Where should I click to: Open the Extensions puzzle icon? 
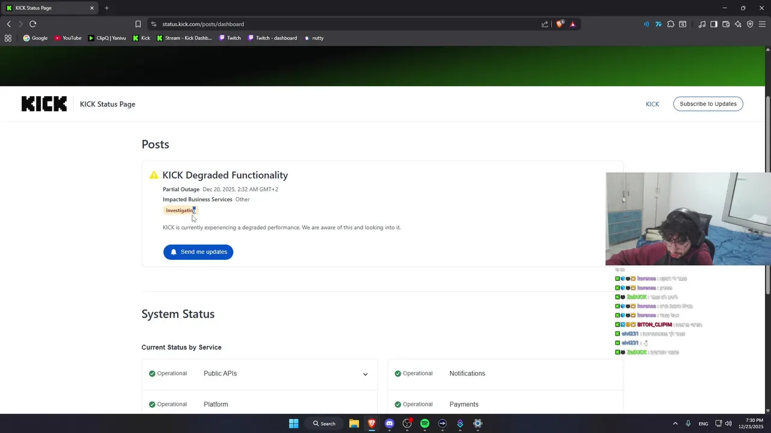[670, 24]
